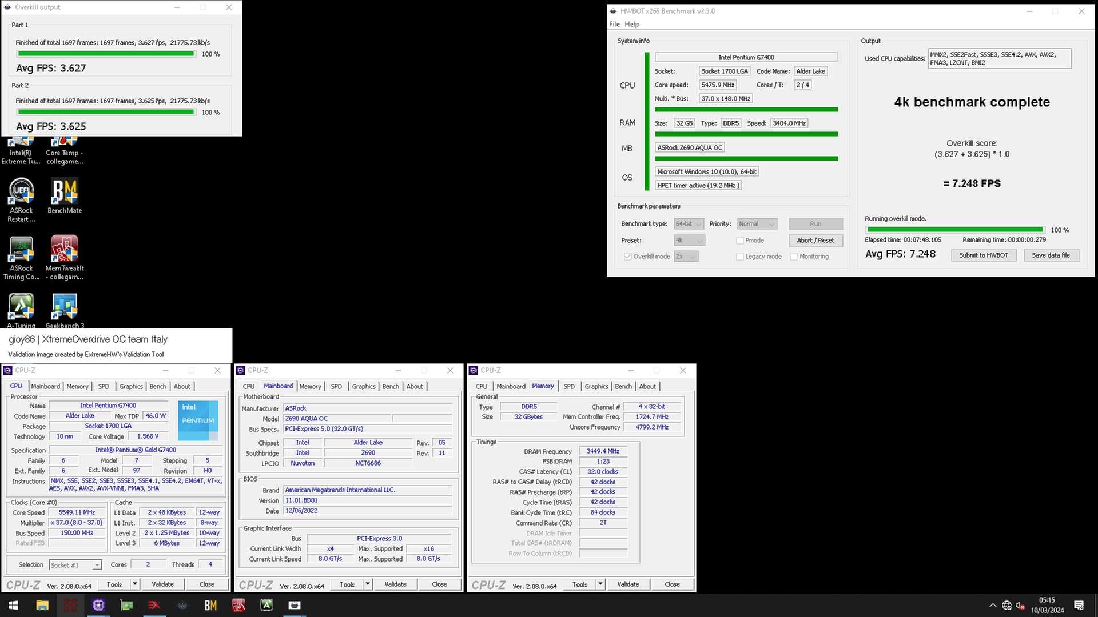Open the BenchMate BM taskbar icon

[x=210, y=605]
